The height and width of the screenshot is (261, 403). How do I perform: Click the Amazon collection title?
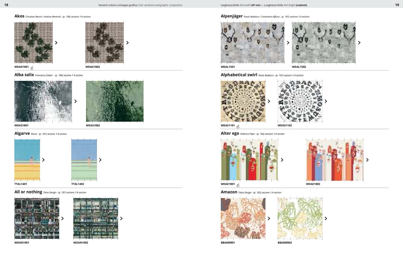[x=229, y=192]
